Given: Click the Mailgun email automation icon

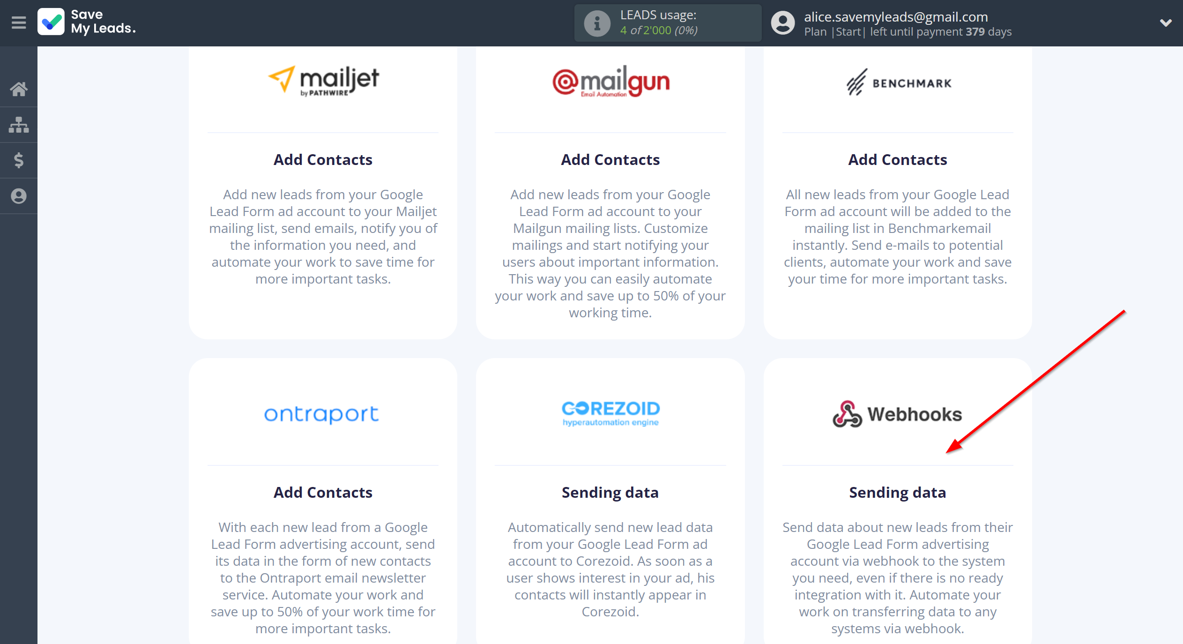Looking at the screenshot, I should (610, 81).
